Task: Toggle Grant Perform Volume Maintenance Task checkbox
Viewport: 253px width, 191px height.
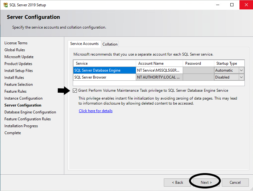Action: pyautogui.click(x=75, y=90)
